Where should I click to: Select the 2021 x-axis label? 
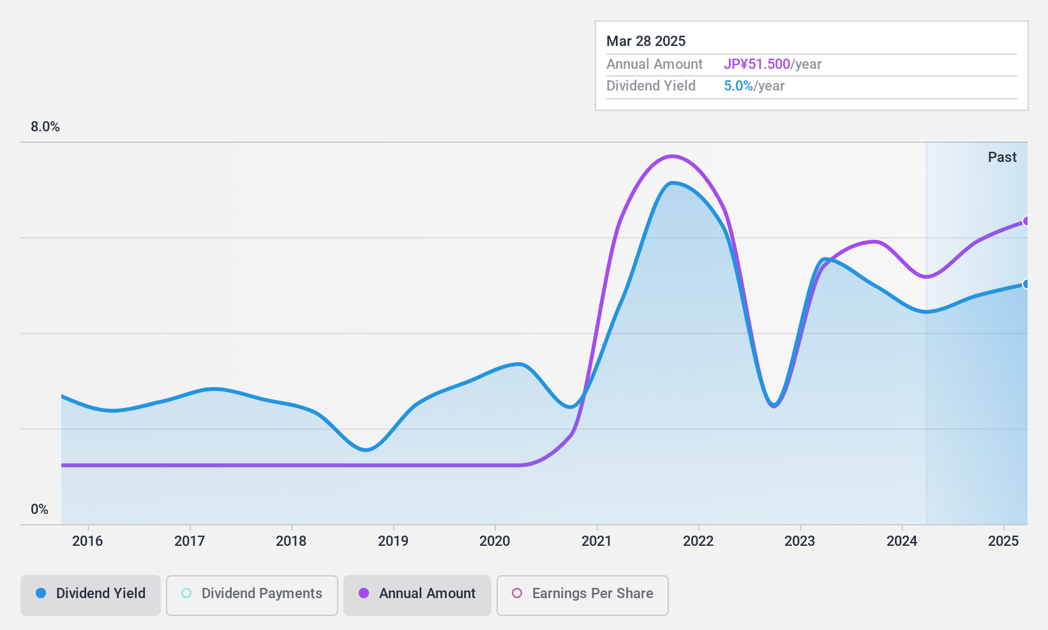(597, 541)
